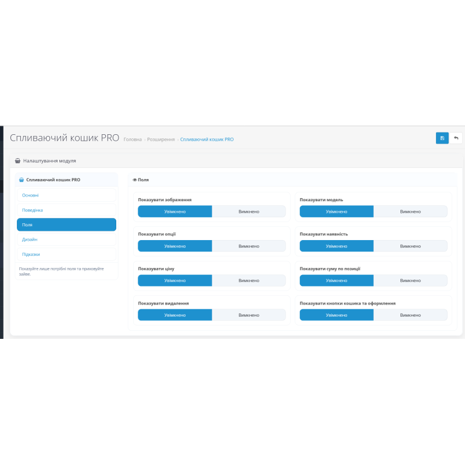Click the Спливаючий кошик PRO page title

[x=65, y=138]
